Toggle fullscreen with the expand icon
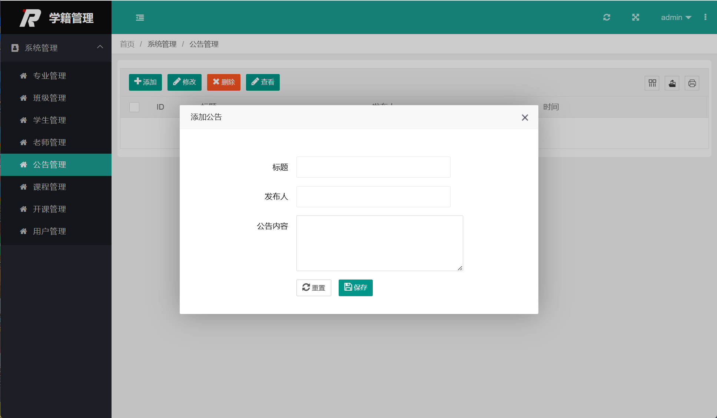Viewport: 717px width, 418px height. [635, 17]
